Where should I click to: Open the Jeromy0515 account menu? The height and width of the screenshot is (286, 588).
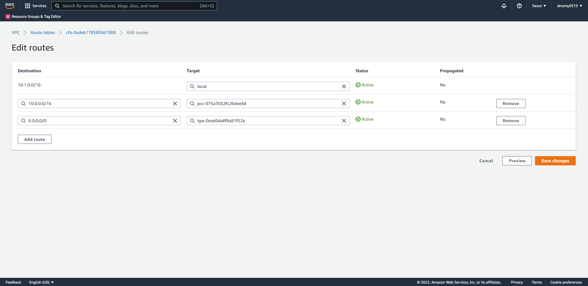(x=569, y=6)
